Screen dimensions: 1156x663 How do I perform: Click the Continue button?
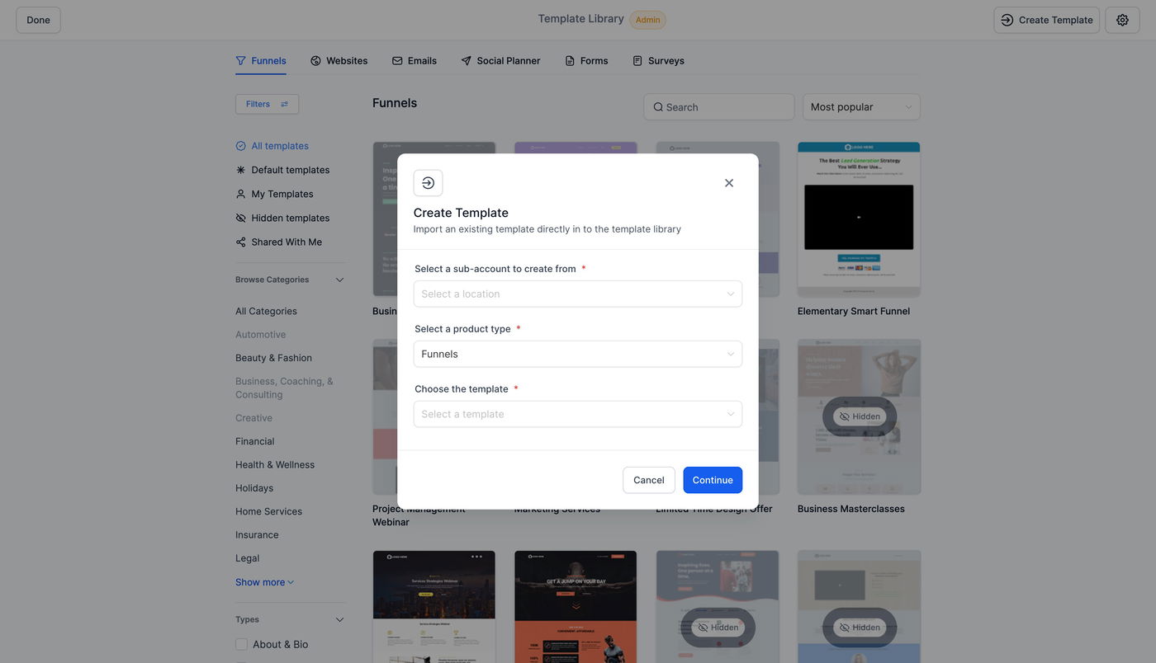click(713, 480)
